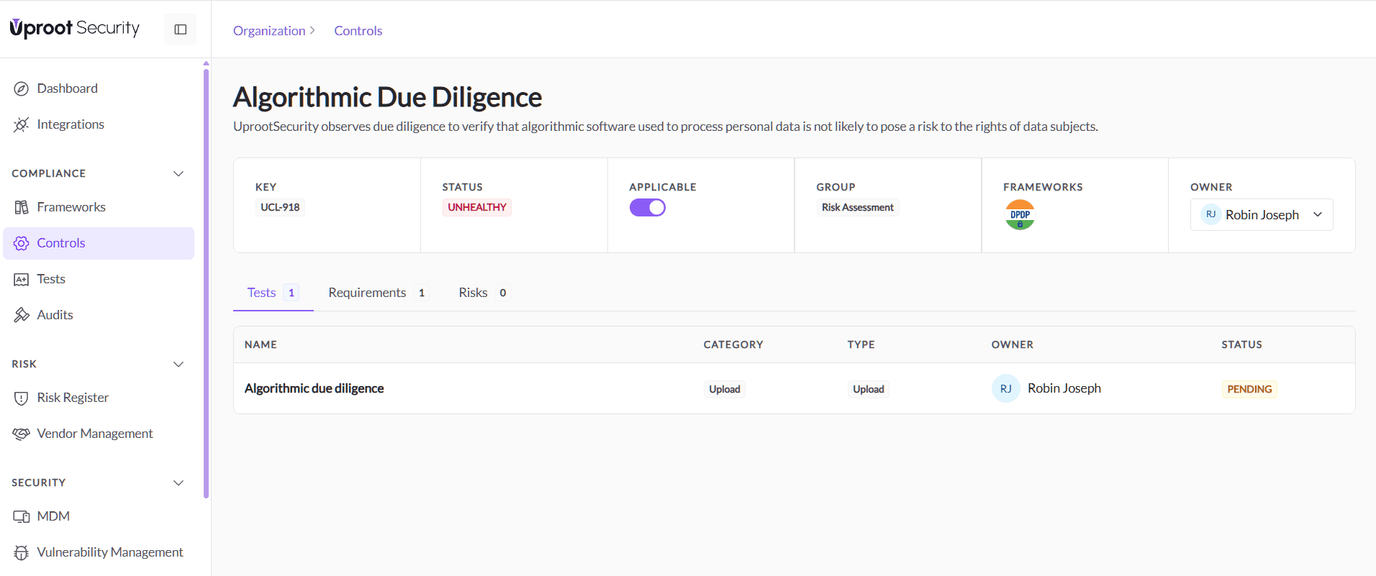Click the Dashboard compass icon
This screenshot has width=1376, height=576.
[x=22, y=88]
